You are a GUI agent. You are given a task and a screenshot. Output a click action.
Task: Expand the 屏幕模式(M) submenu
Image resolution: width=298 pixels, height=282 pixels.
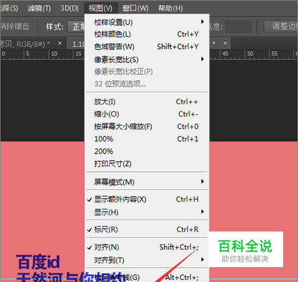click(147, 182)
